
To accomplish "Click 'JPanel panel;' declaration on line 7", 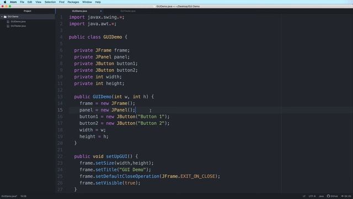I will (113, 57).
